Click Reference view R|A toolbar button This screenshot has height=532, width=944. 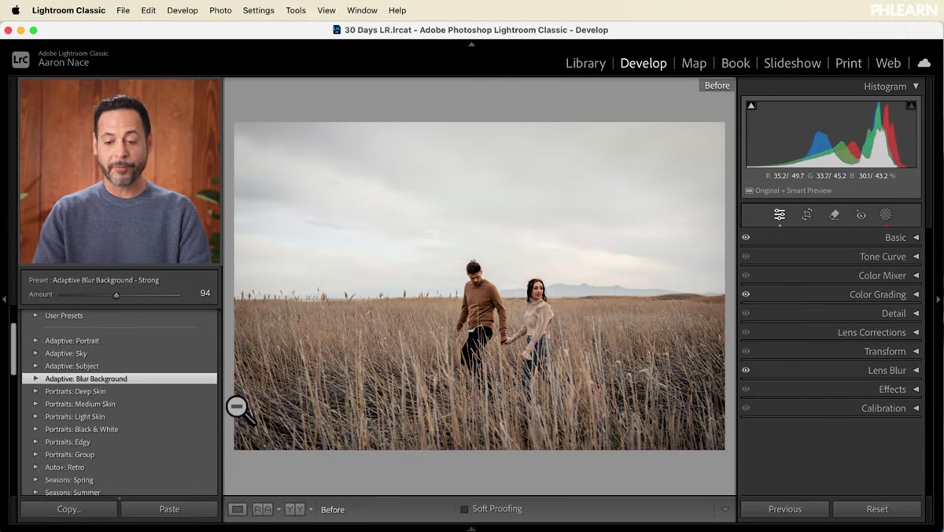(x=262, y=509)
